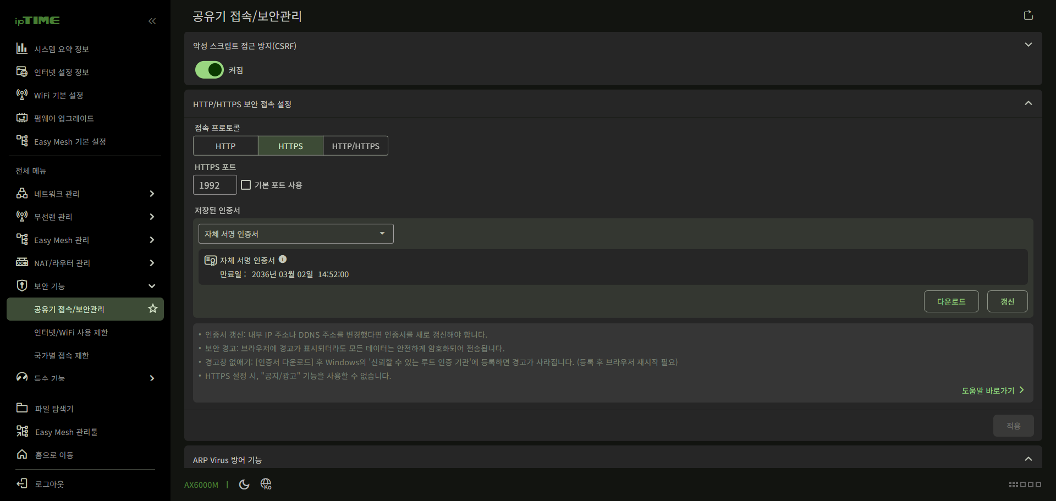Select the HTTP/HTTPS protocol option
Image resolution: width=1056 pixels, height=501 pixels.
(x=355, y=146)
